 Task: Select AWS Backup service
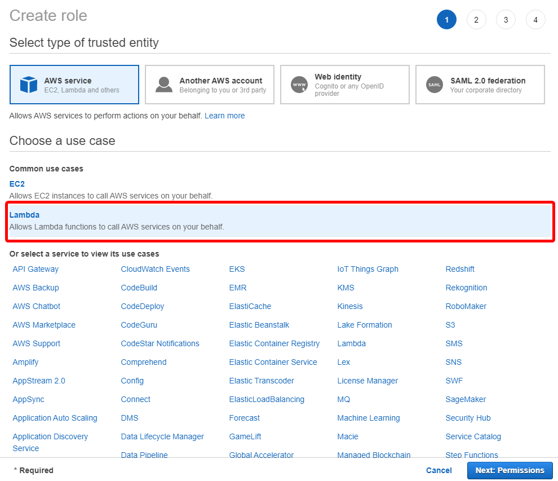click(x=36, y=288)
